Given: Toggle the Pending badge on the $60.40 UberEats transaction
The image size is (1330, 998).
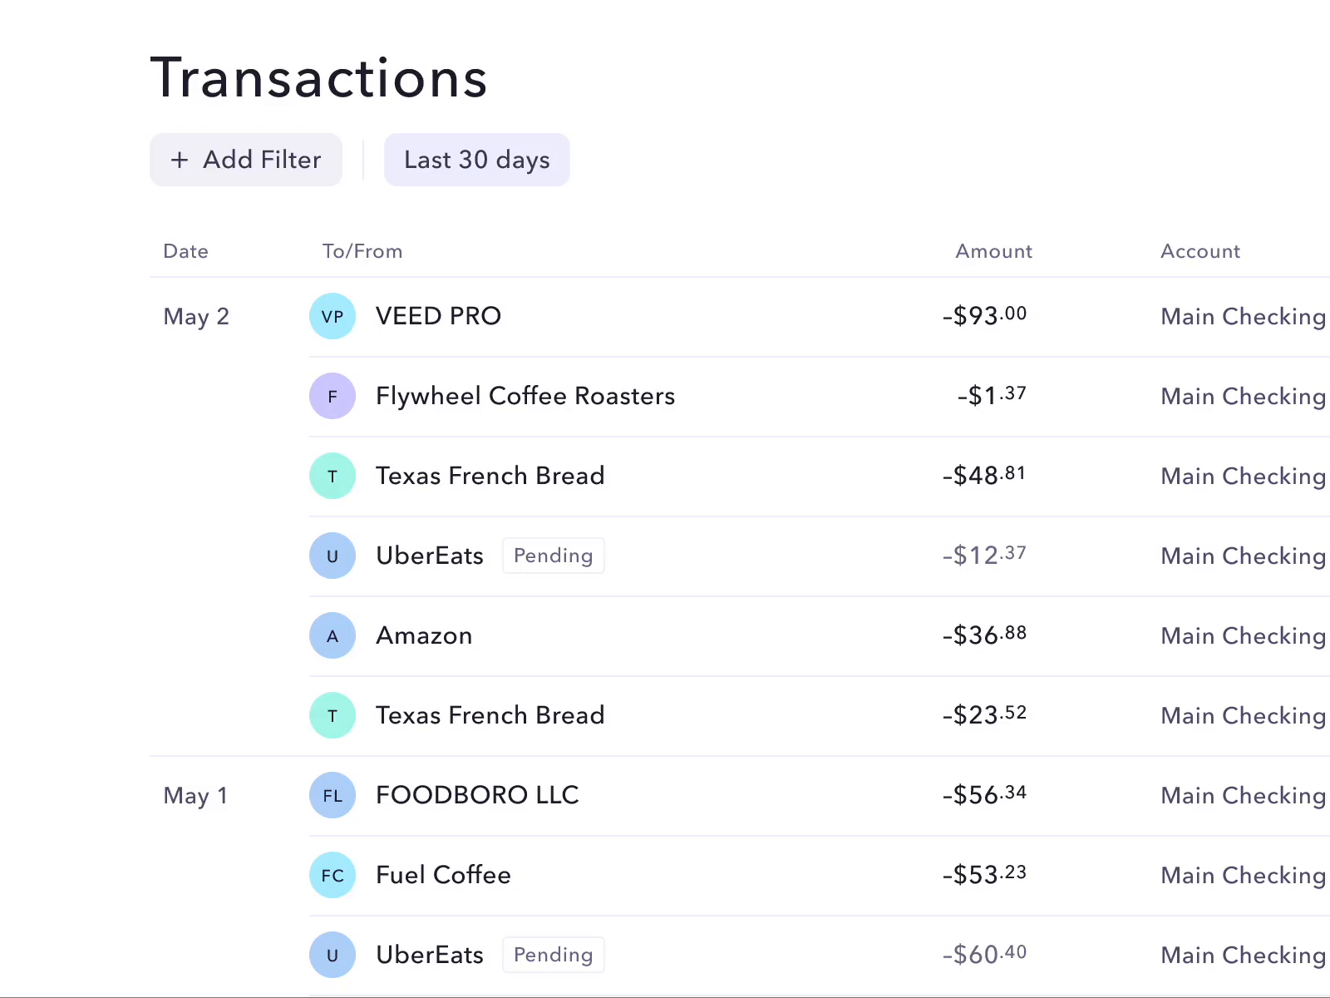Looking at the screenshot, I should (x=553, y=955).
